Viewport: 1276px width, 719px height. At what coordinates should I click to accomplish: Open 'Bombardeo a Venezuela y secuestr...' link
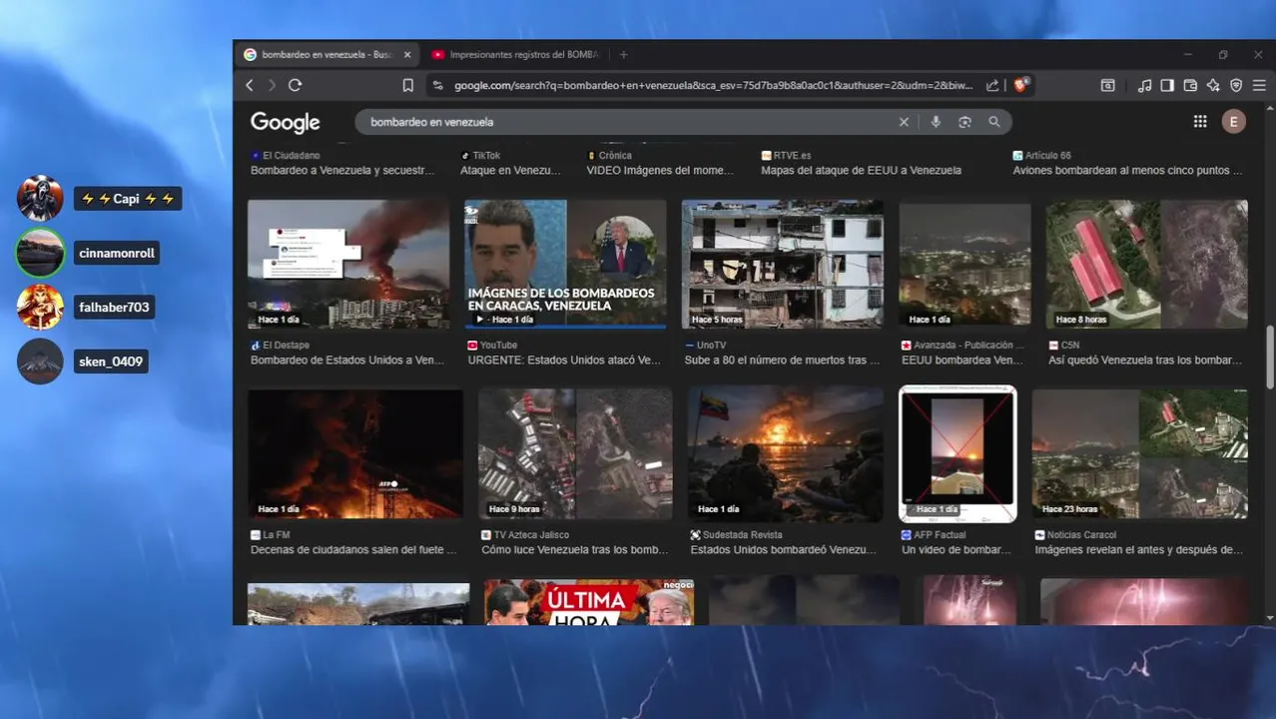[x=342, y=171]
